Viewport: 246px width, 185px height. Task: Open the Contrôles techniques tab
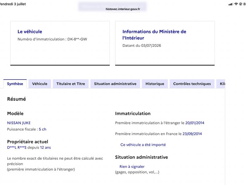click(x=192, y=84)
